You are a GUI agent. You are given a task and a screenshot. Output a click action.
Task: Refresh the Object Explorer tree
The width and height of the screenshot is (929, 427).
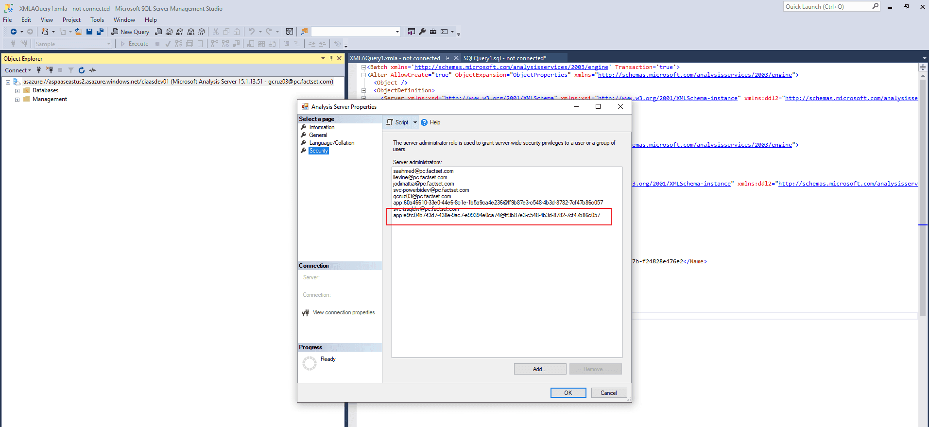tap(82, 70)
